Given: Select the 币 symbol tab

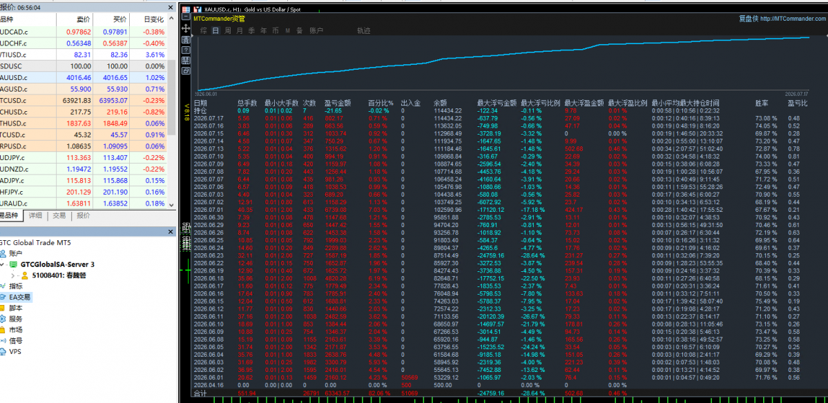Looking at the screenshot, I should pyautogui.click(x=276, y=30).
